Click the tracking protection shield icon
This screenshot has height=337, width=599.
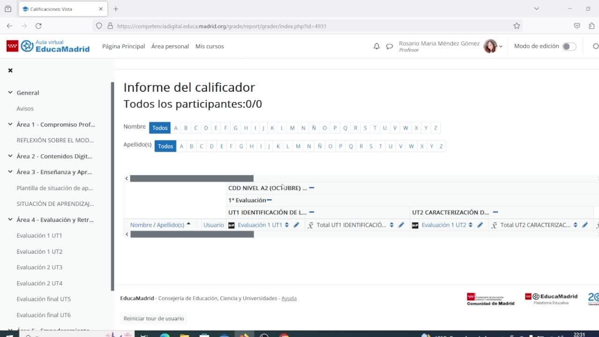[99, 26]
